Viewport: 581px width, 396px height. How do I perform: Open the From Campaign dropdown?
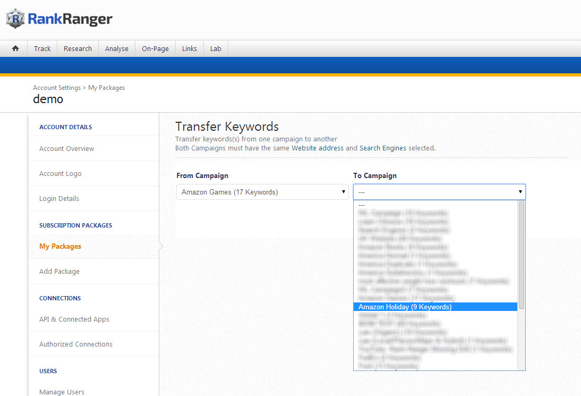pos(262,192)
